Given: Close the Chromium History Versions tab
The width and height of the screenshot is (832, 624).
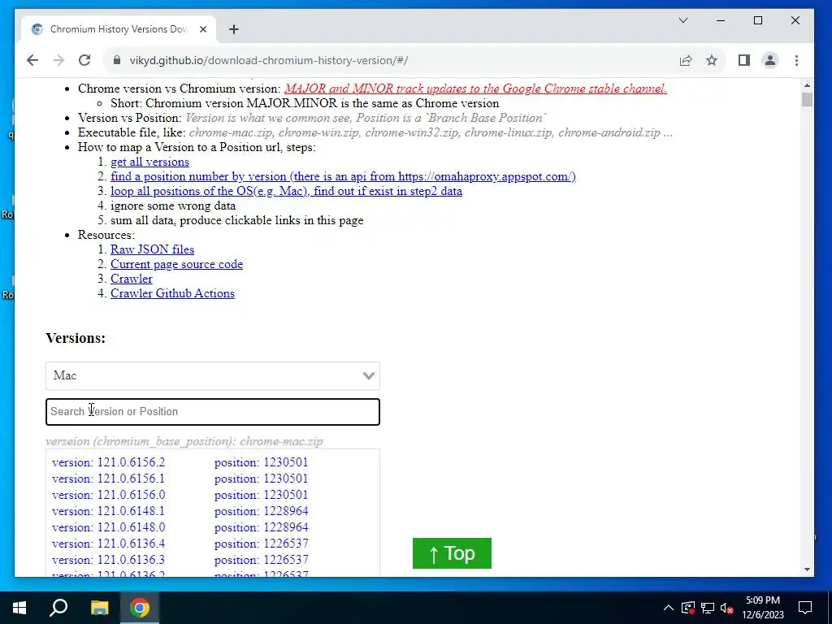Looking at the screenshot, I should coord(202,29).
